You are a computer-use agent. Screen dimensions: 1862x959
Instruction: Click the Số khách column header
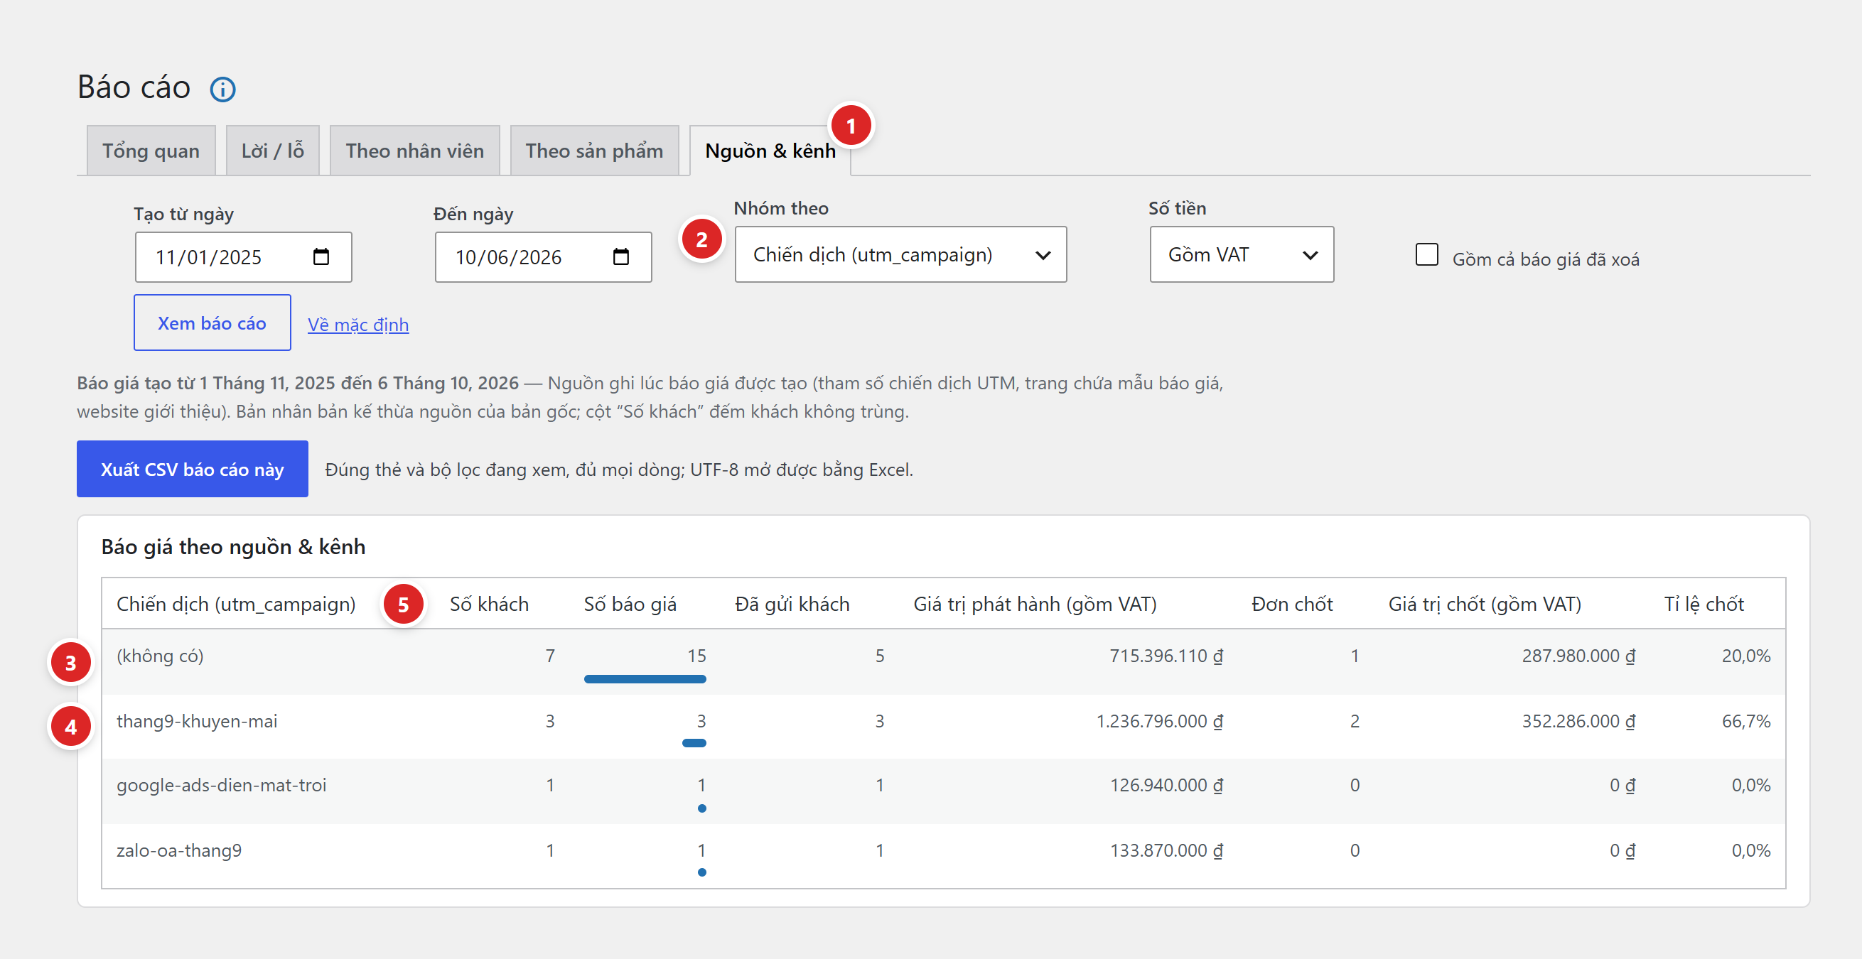pos(489,603)
